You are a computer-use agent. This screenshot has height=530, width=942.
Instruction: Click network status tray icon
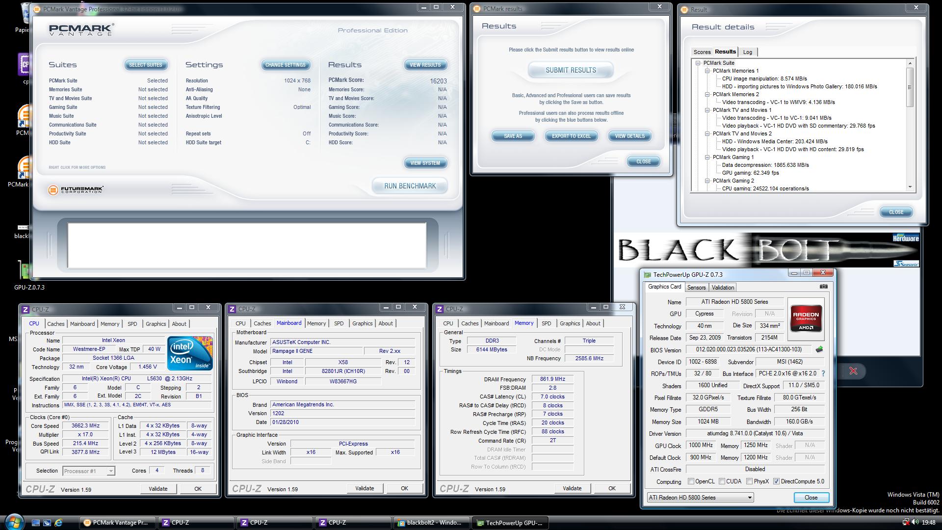906,523
